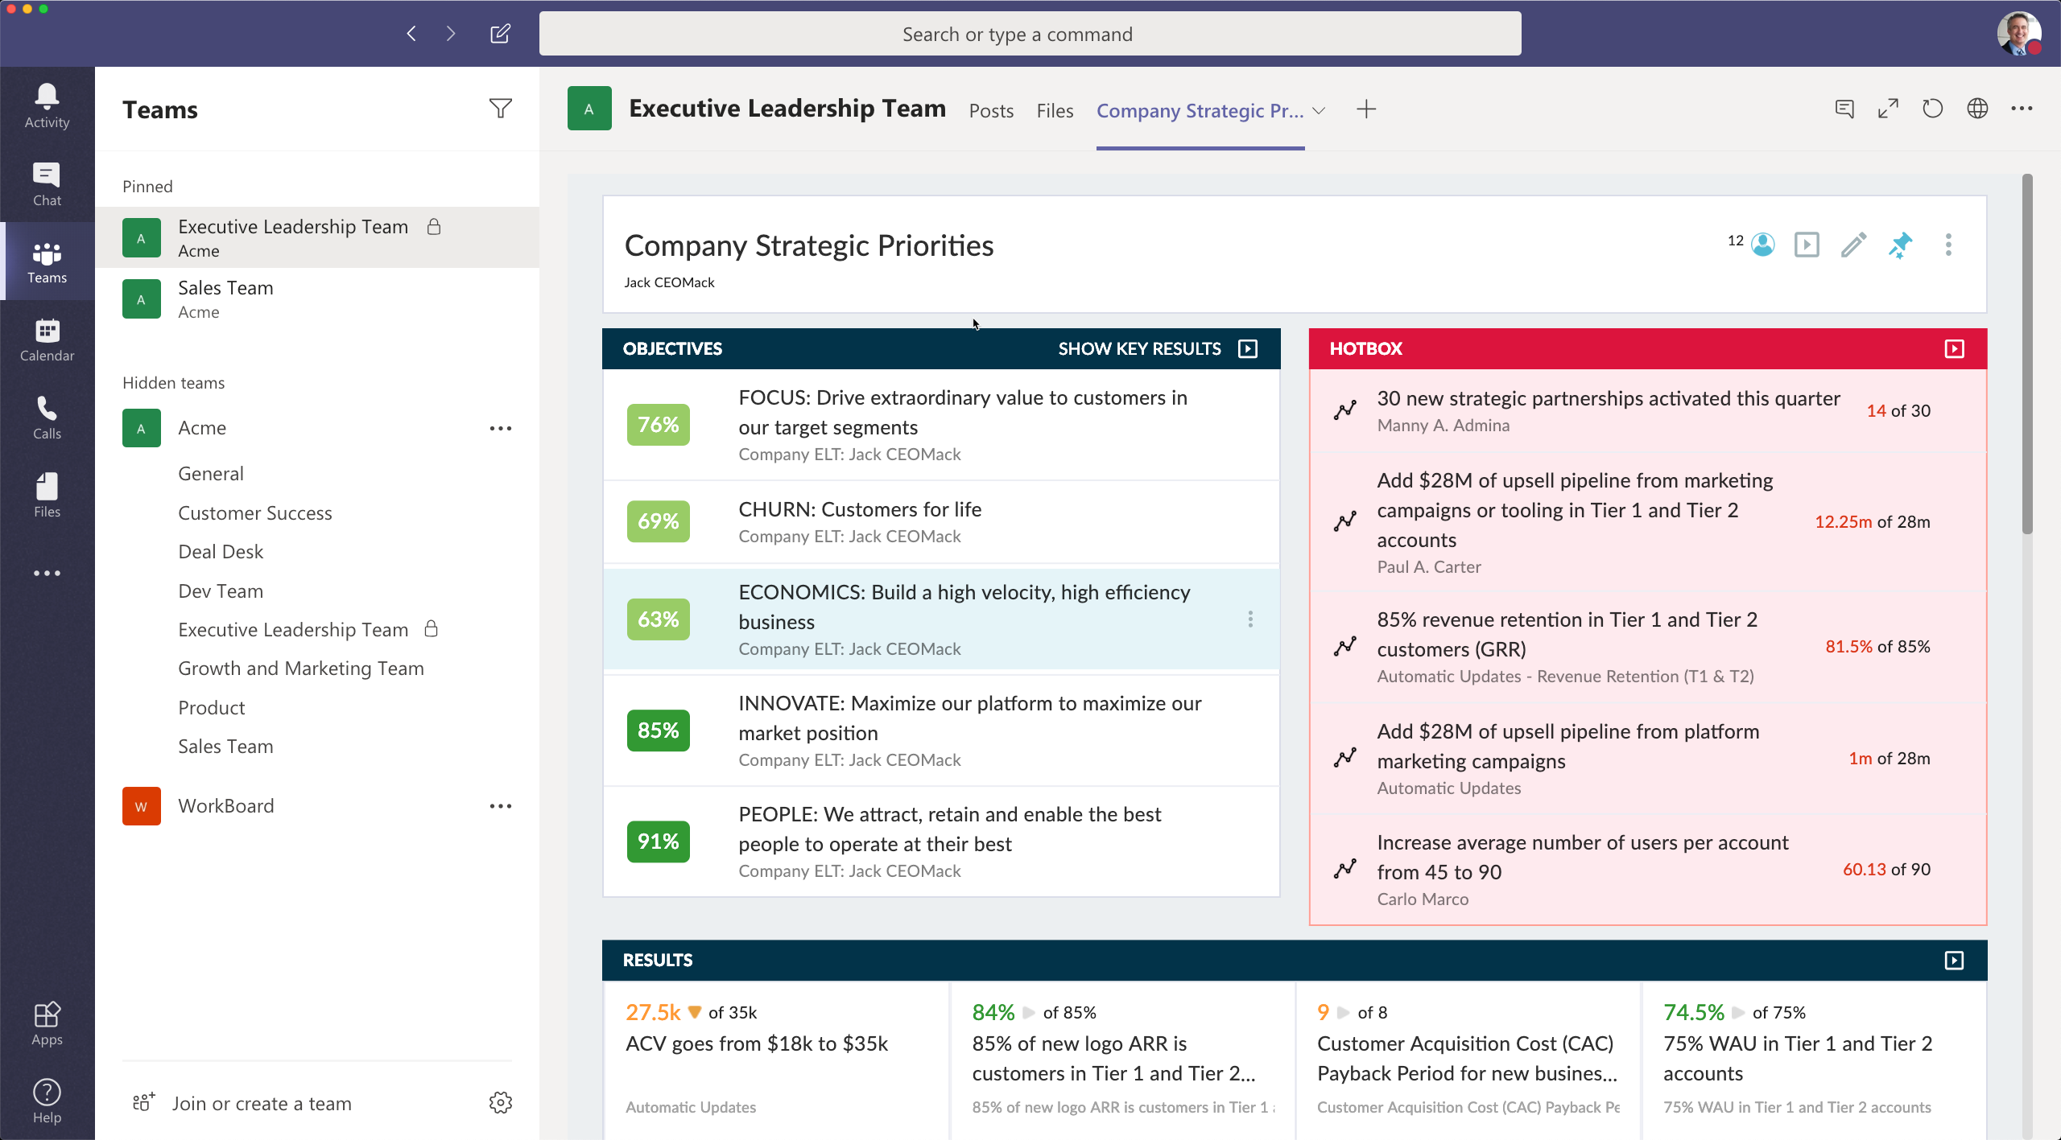2061x1140 pixels.
Task: Open the Hotbox play icon
Action: (1954, 348)
